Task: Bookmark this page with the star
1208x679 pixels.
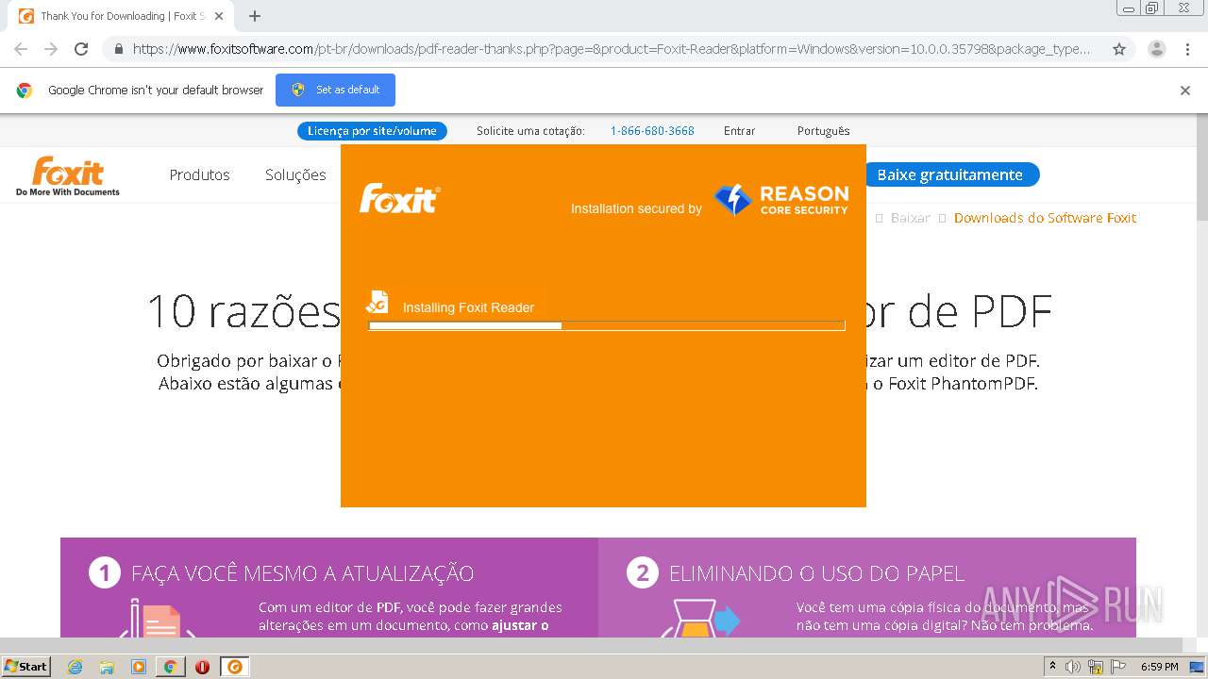Action: coord(1119,49)
